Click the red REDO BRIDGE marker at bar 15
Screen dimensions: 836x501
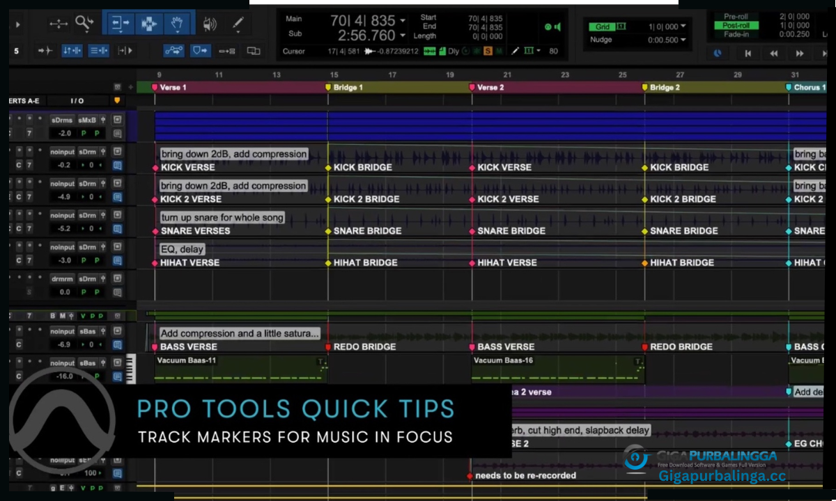[x=359, y=347]
